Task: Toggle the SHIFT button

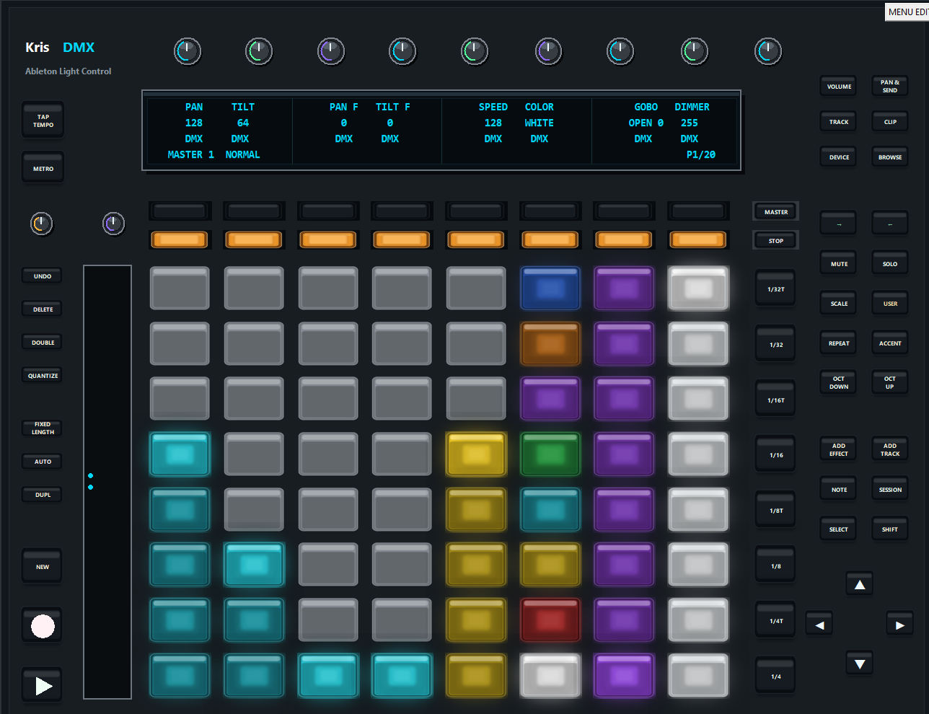Action: 890,529
